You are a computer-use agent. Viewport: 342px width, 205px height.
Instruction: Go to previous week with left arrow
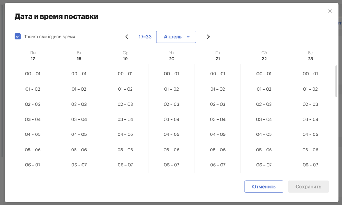tap(127, 37)
